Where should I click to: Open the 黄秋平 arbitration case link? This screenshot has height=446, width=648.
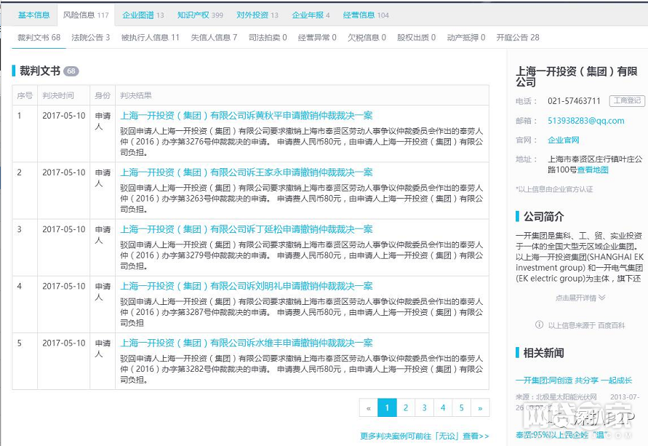click(247, 116)
